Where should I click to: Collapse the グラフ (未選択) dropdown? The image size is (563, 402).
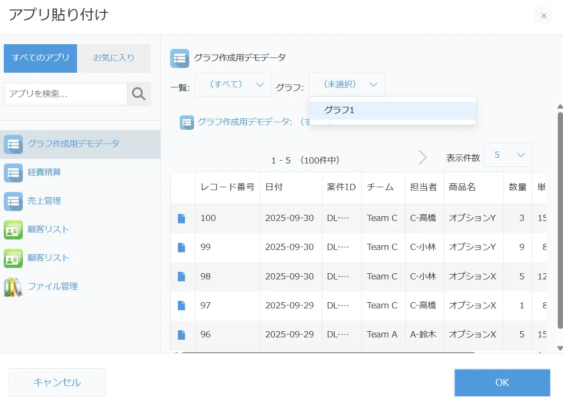[347, 85]
